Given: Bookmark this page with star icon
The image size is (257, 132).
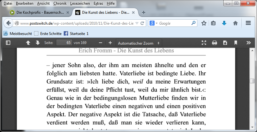Looking at the screenshot, I should pos(204,23).
